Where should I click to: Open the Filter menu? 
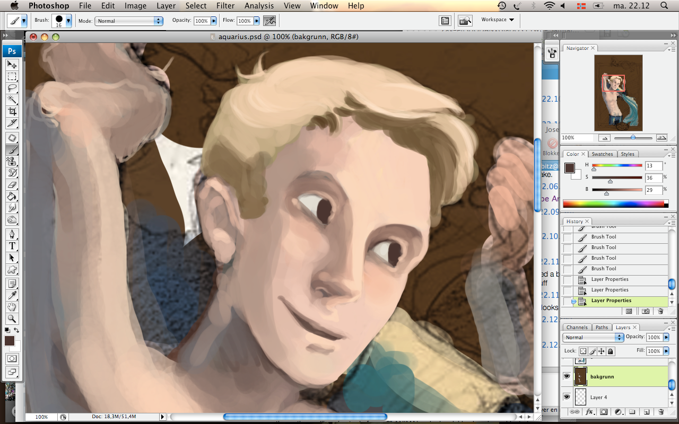[225, 6]
